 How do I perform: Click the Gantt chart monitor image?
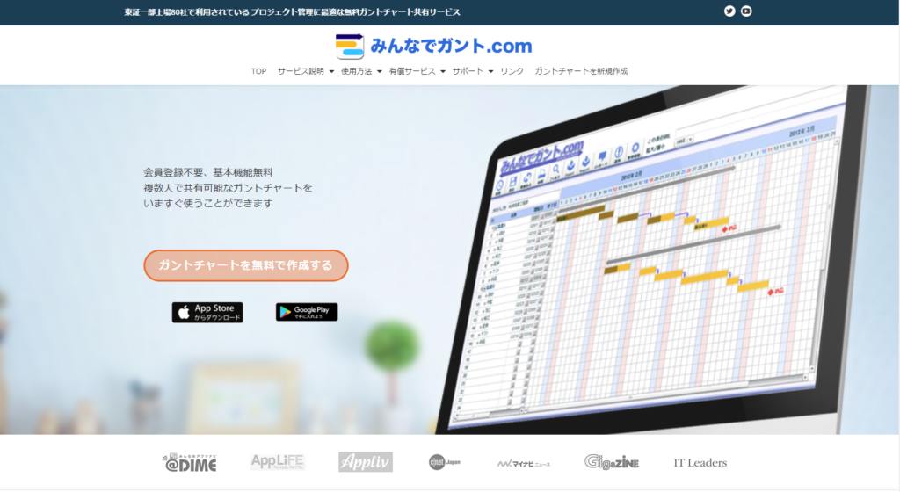click(x=654, y=260)
